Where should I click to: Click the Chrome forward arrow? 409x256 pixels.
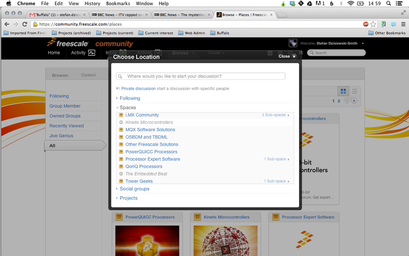coord(16,24)
